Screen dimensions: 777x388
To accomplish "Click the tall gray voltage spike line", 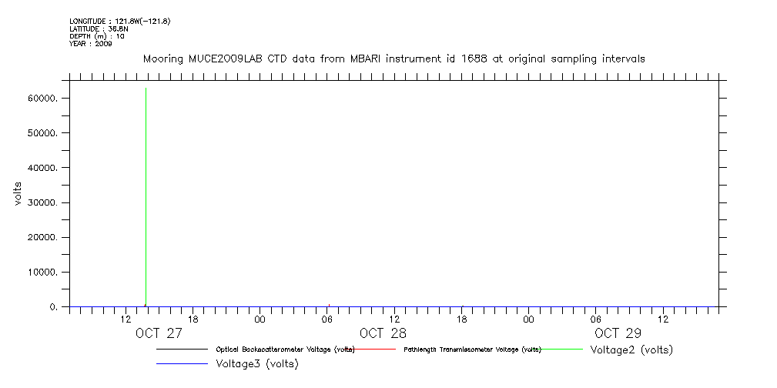I will (146, 192).
